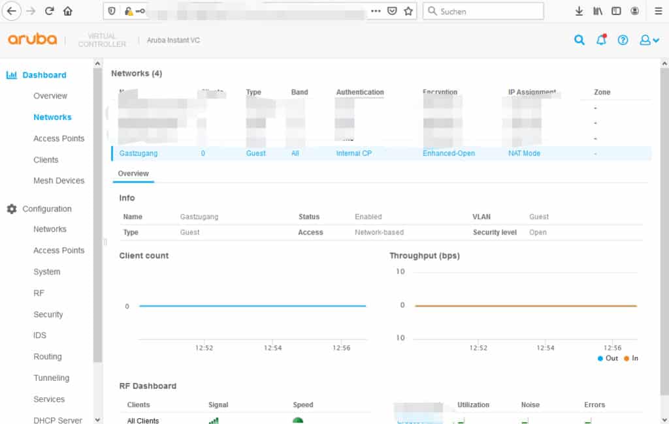This screenshot has width=669, height=424.
Task: Click the browser Forward arrow button
Action: [x=31, y=11]
